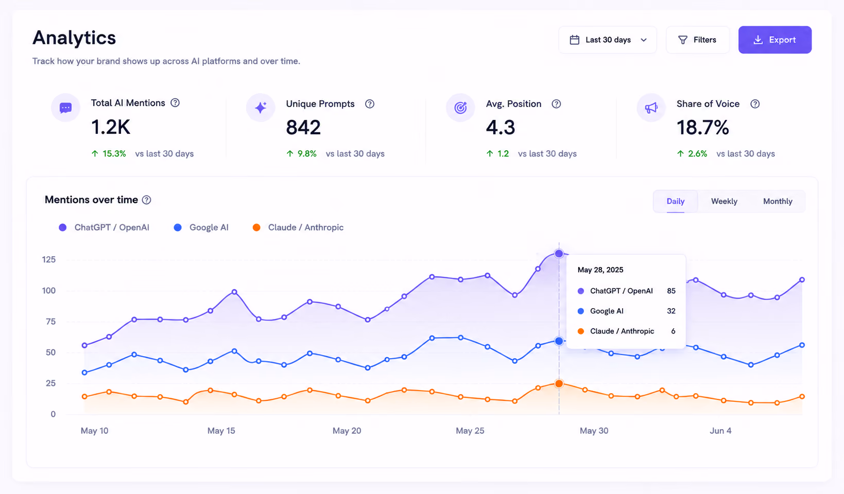Viewport: 844px width, 494px height.
Task: Click the Avg. Position target icon
Action: [460, 108]
